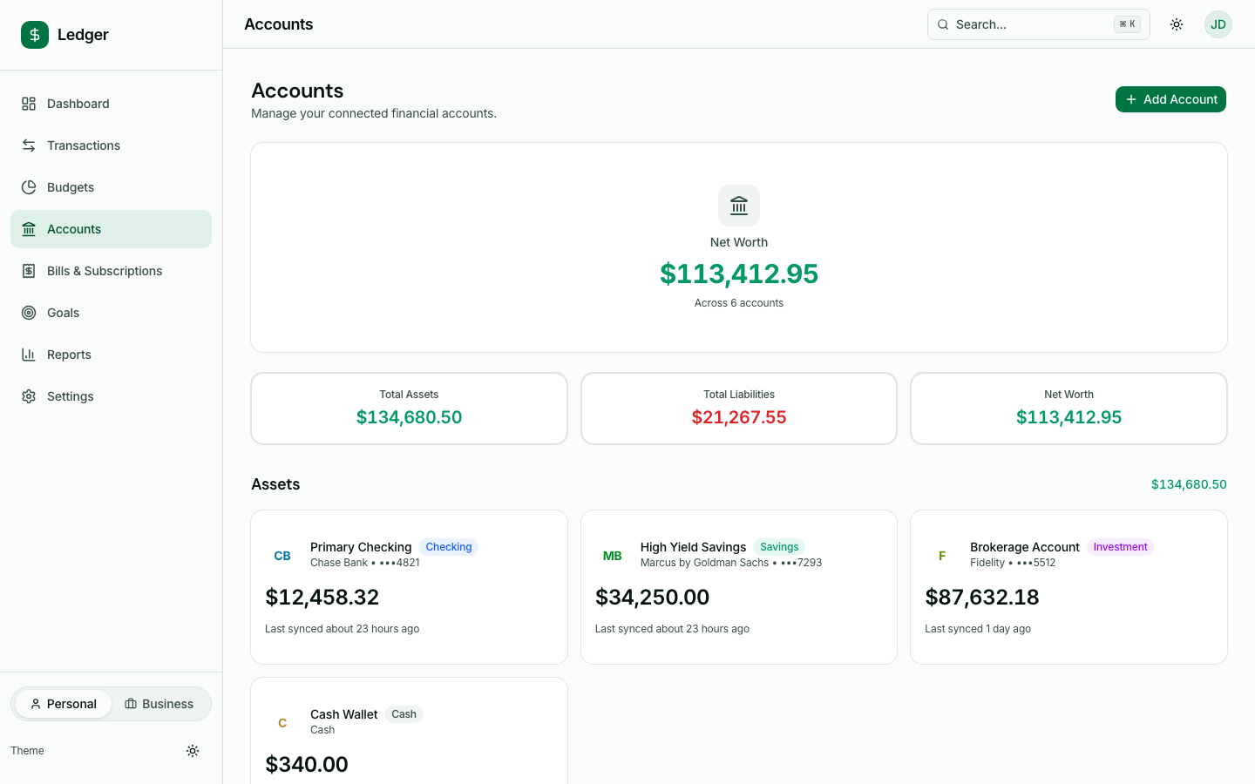
Task: Click the Accounts bank icon in sidebar
Action: (29, 228)
